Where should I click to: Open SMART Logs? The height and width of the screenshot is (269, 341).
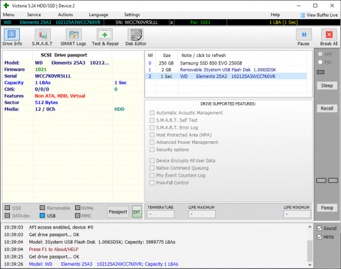pos(73,37)
